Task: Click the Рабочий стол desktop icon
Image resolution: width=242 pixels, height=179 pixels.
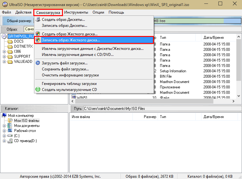Action: [x=10, y=130]
